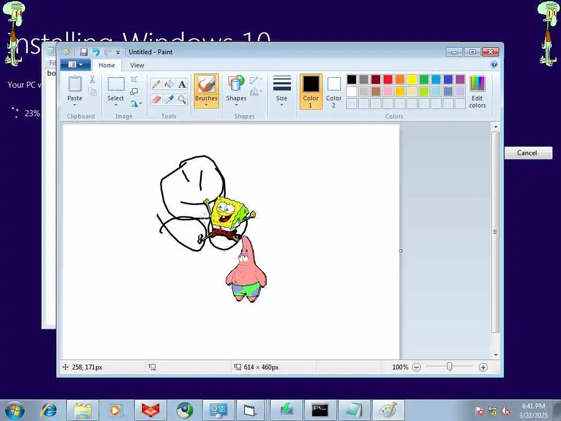Click the Copy icon in Clipboard group

pos(92,92)
